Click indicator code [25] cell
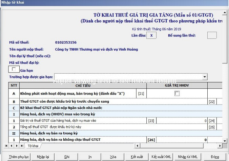 (x=212, y=127)
